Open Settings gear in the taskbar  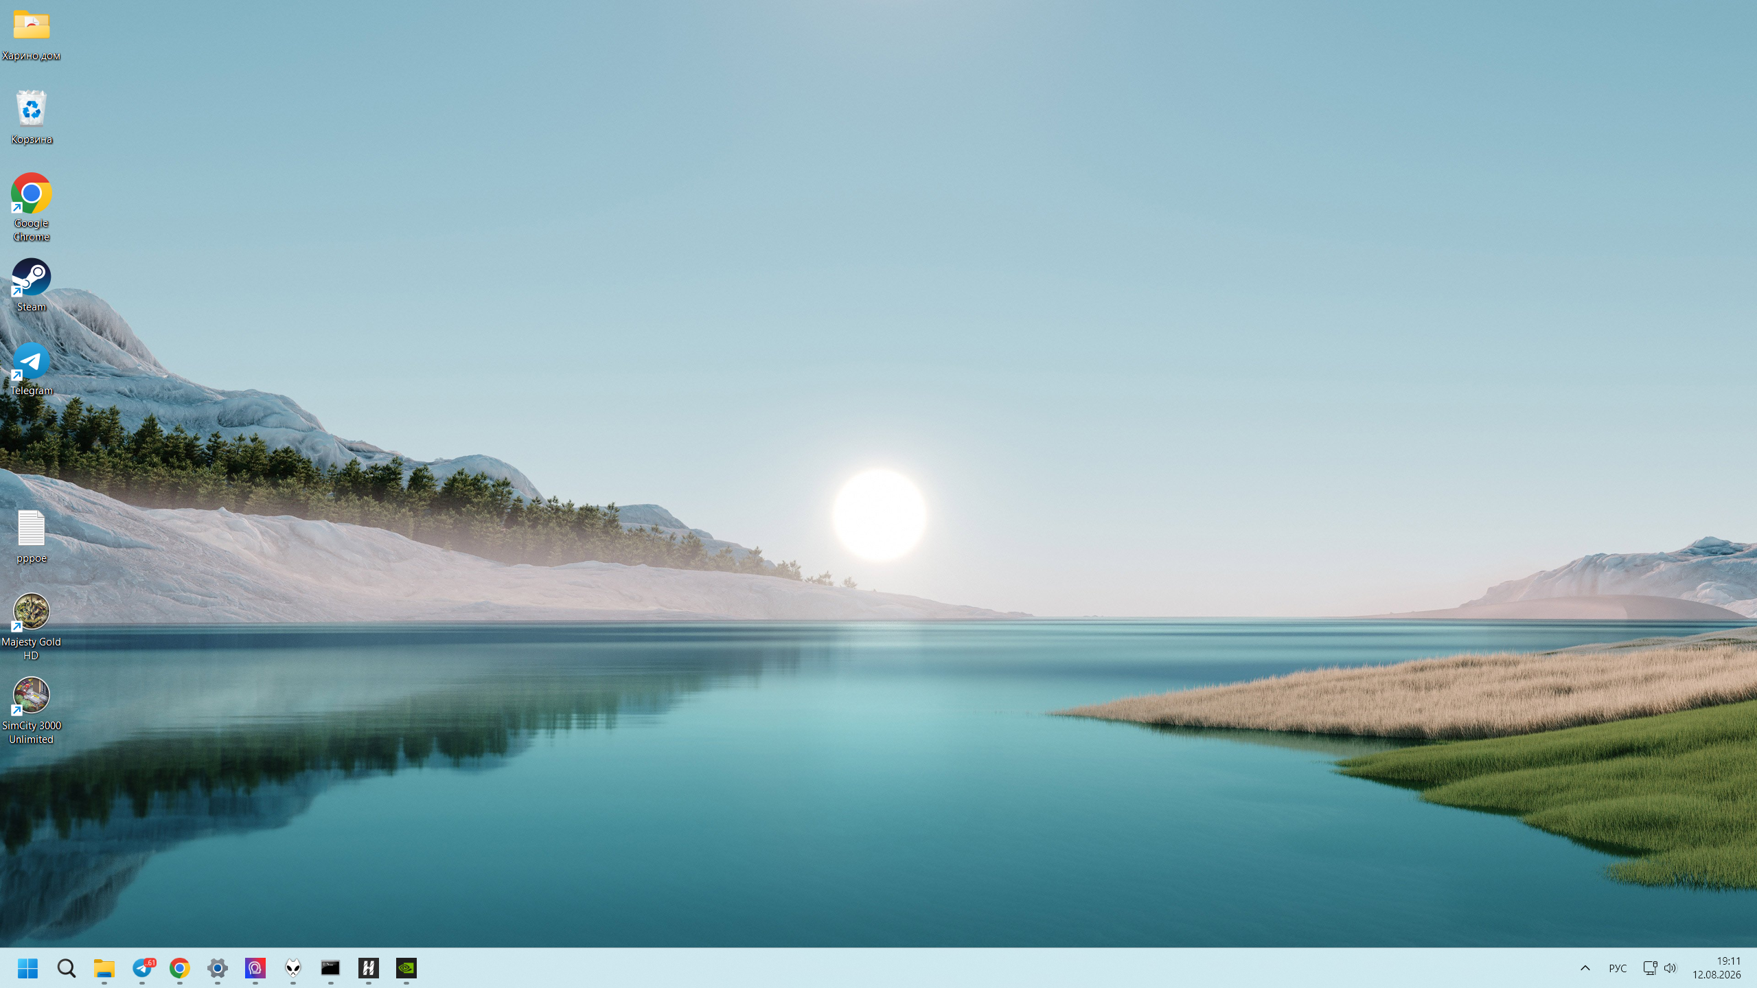point(218,968)
